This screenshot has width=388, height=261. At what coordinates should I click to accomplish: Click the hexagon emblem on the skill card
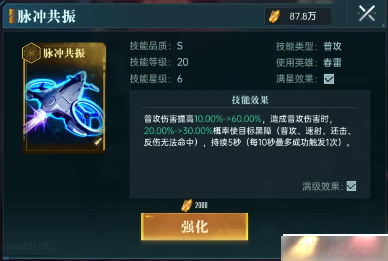coord(31,53)
